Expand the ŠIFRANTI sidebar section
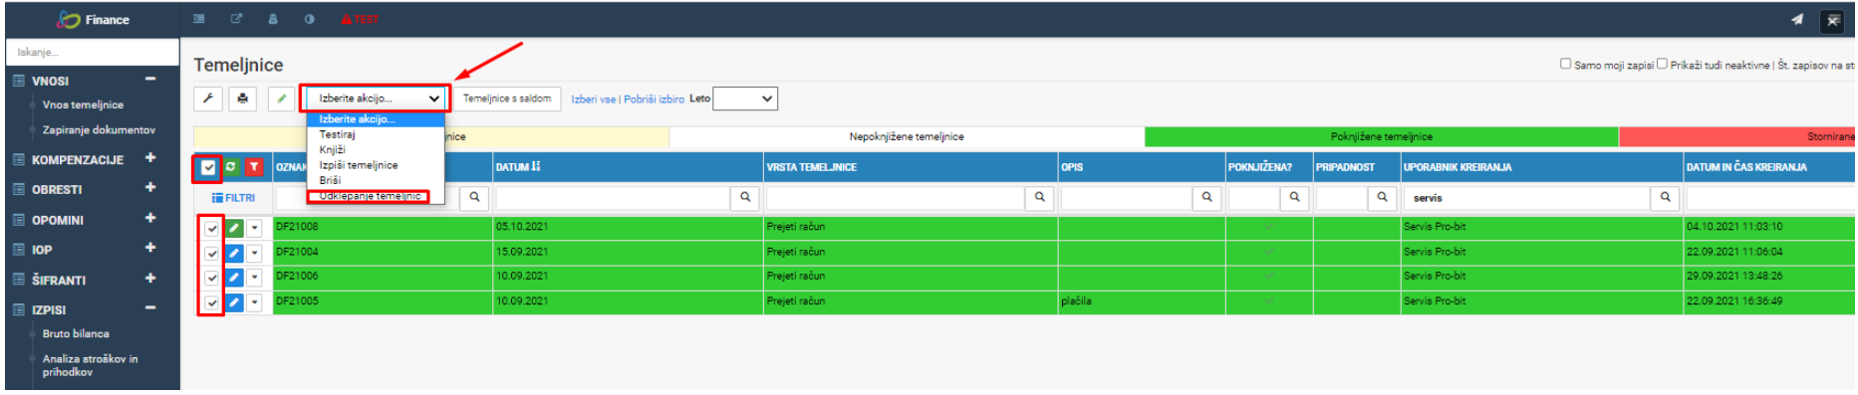 pyautogui.click(x=150, y=279)
